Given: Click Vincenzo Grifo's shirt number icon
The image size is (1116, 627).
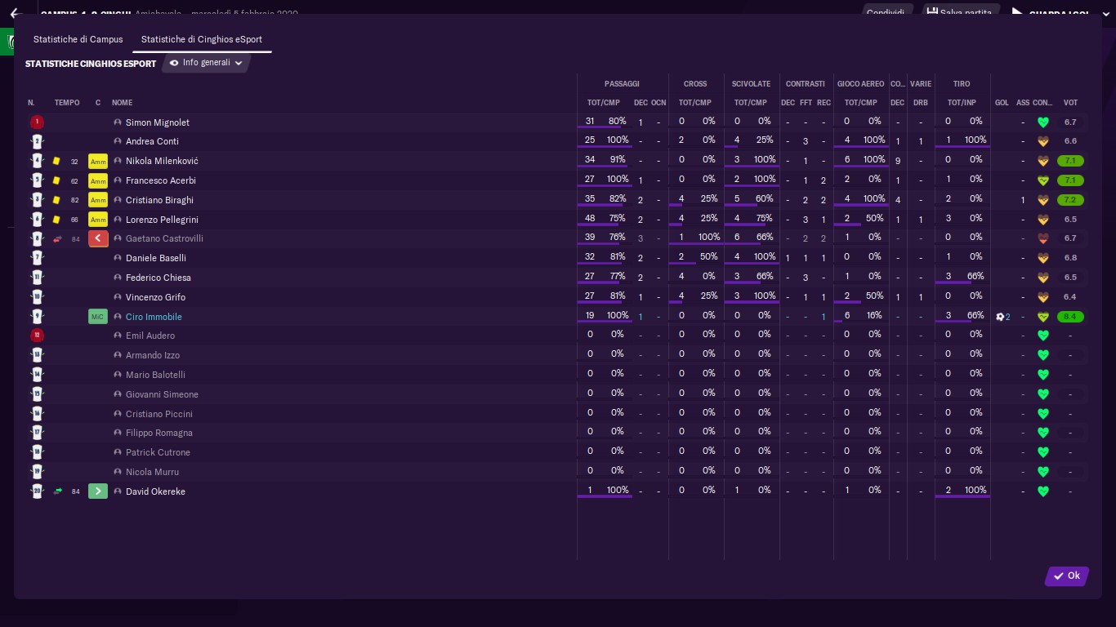Looking at the screenshot, I should tap(37, 297).
